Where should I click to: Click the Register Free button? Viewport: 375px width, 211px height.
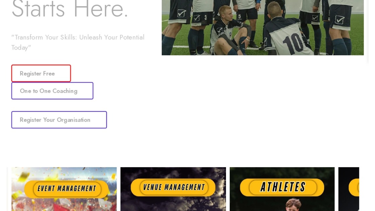click(41, 73)
